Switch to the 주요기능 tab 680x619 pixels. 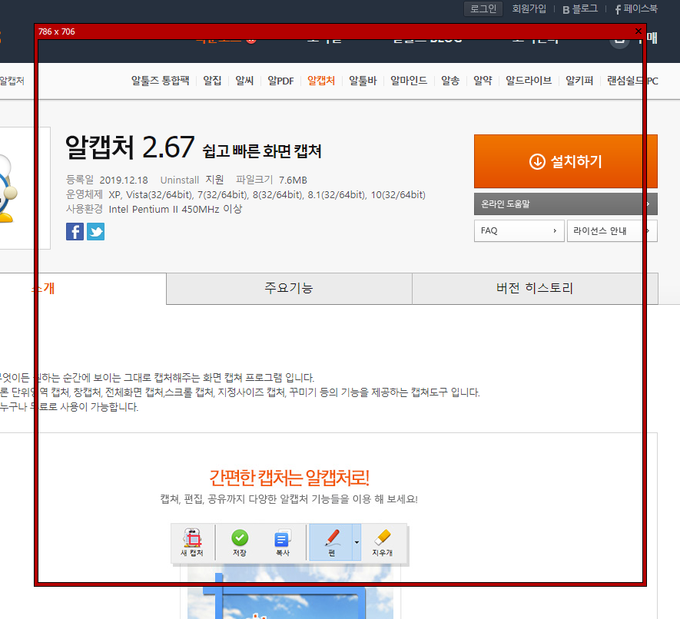coord(289,289)
